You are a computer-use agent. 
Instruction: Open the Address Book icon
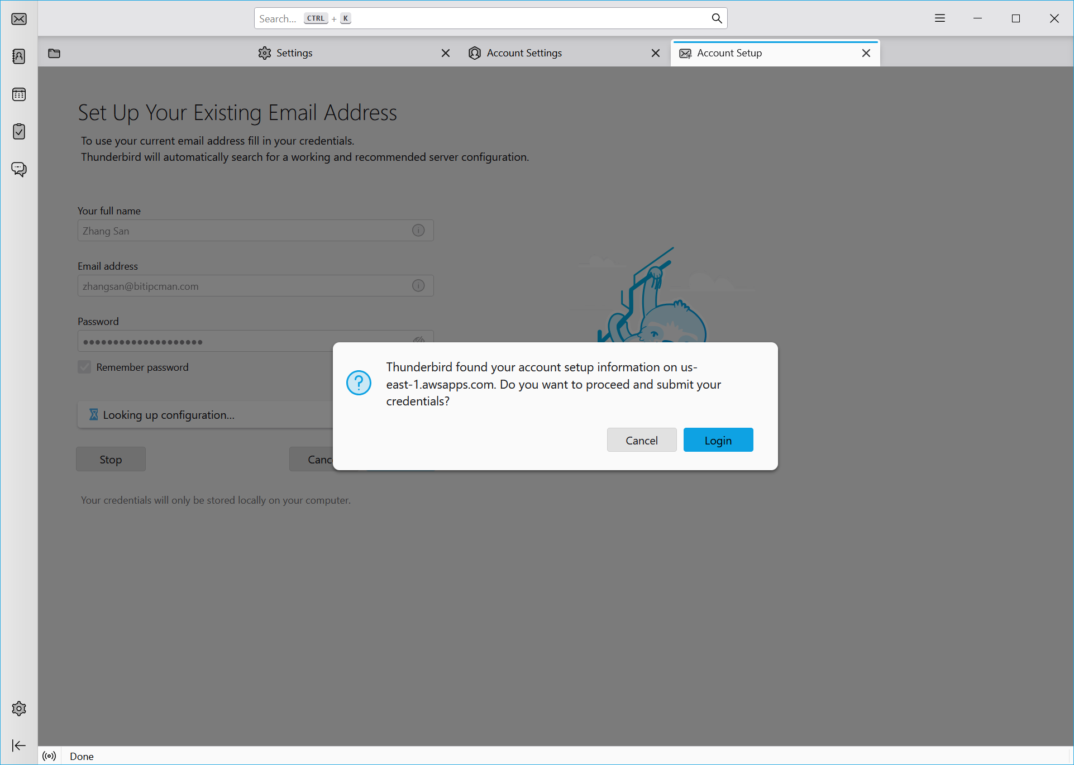coord(19,56)
